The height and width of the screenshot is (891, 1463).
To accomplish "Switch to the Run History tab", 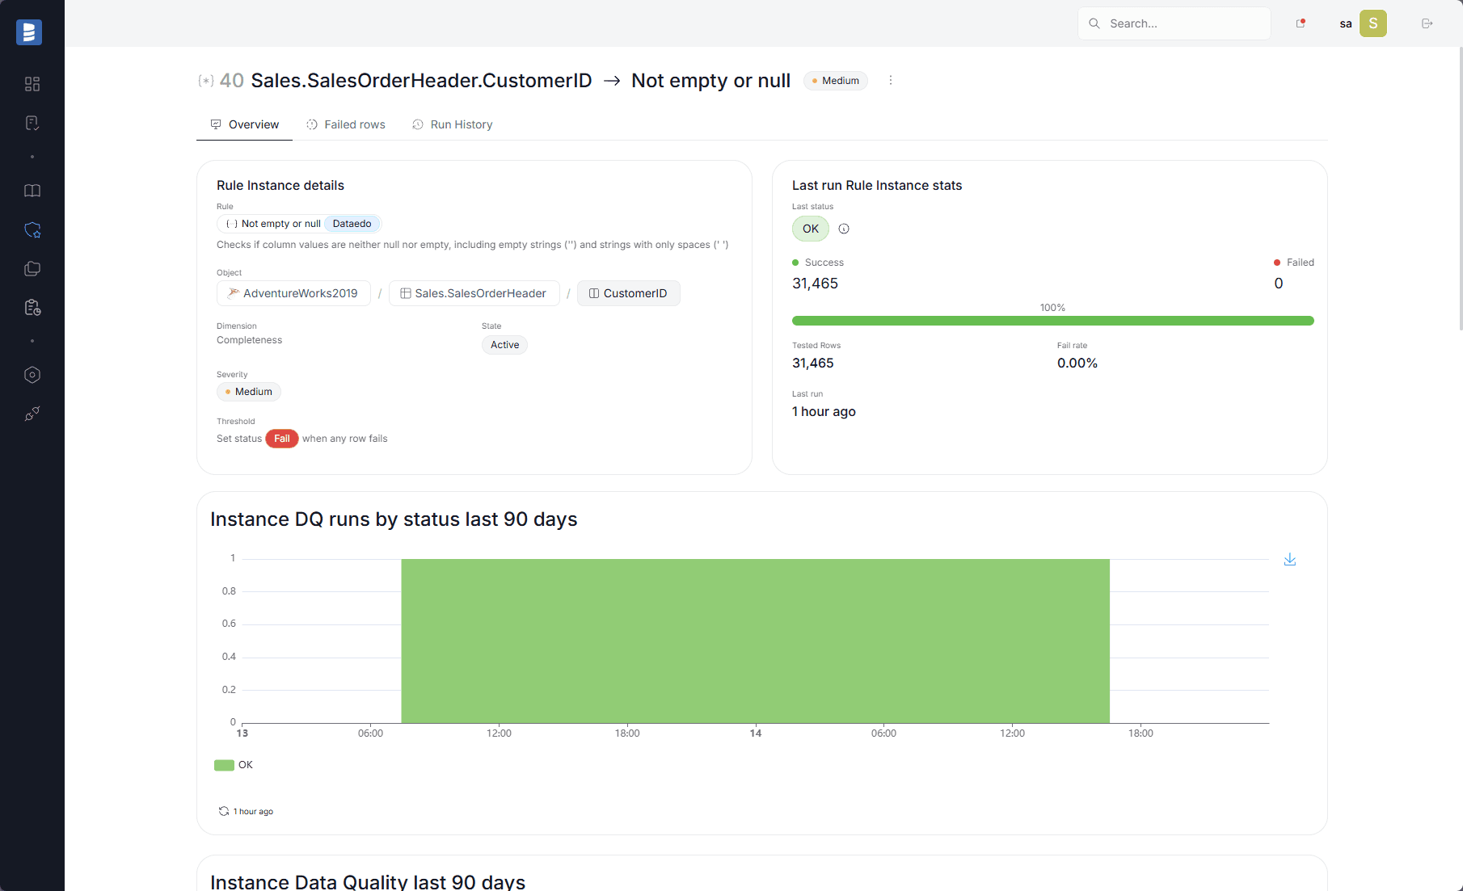I will pos(452,124).
